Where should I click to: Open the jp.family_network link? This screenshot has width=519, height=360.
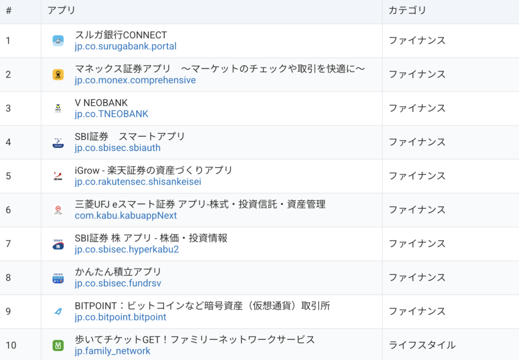113,351
